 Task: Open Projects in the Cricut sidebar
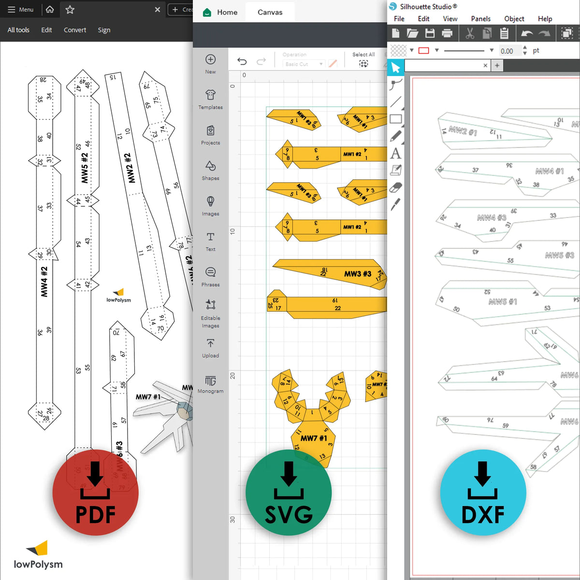(210, 135)
